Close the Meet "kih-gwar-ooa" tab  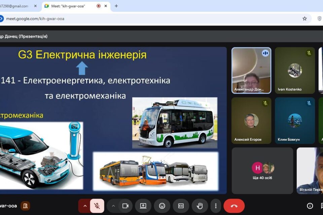point(106,6)
